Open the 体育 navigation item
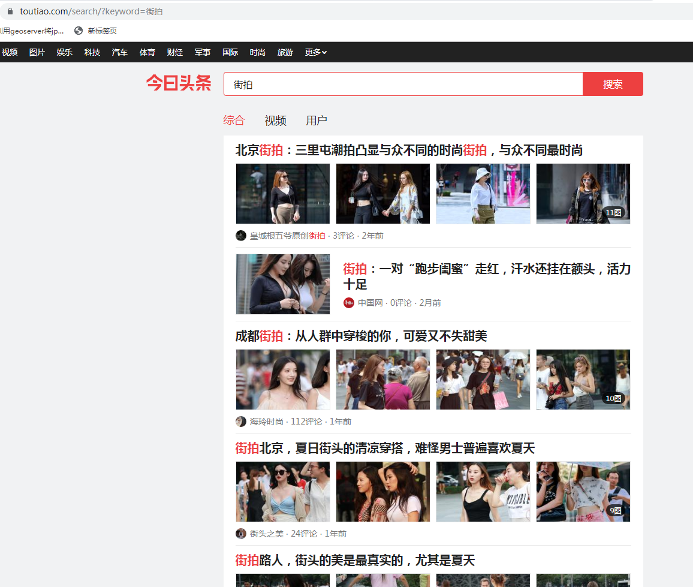Viewport: 693px width, 587px height. click(147, 52)
